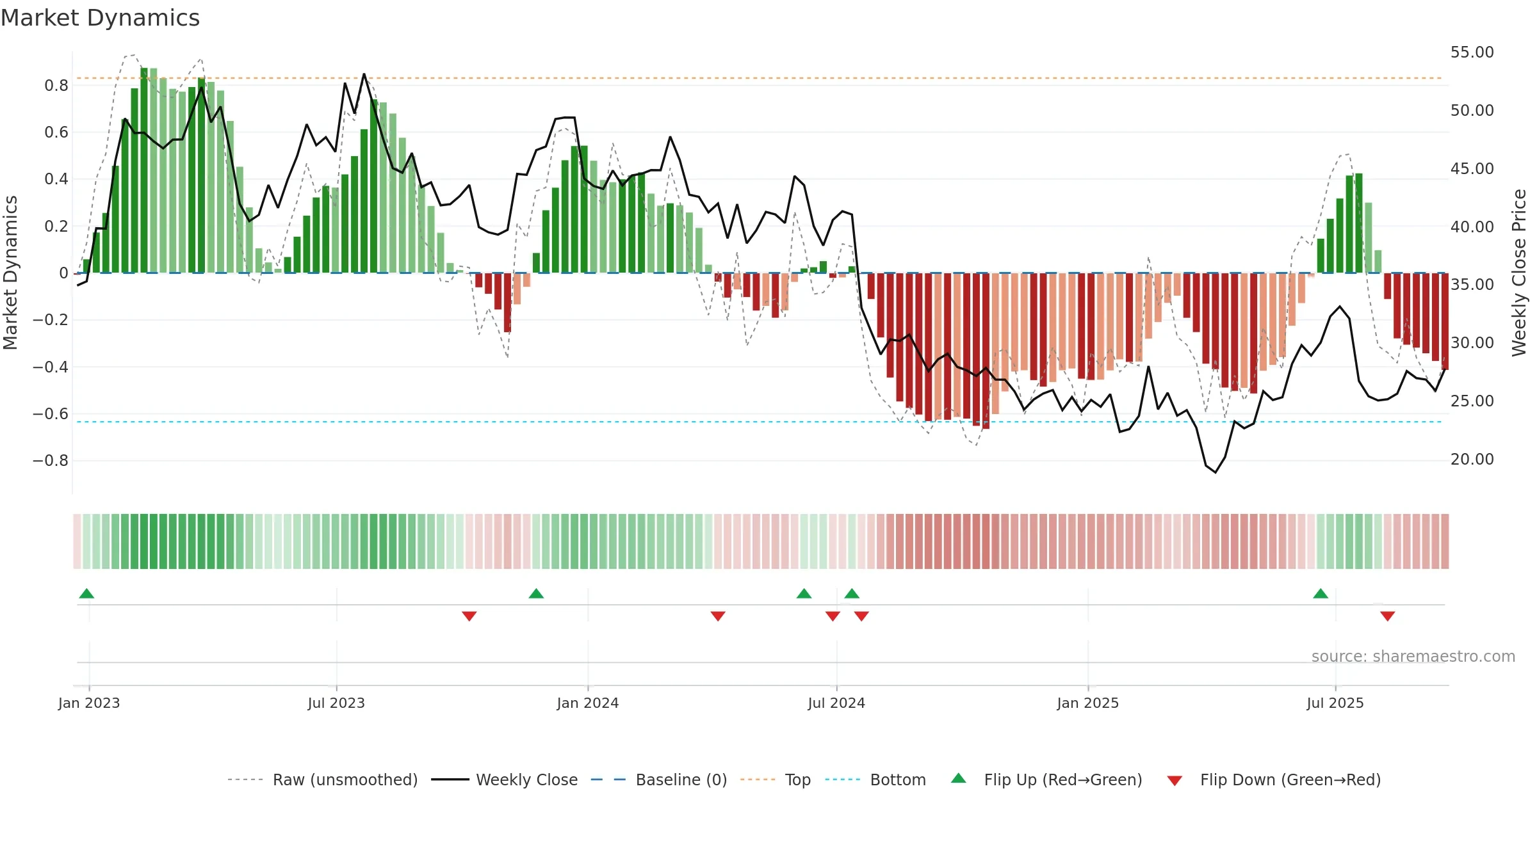Viewport: 1537px width, 864px height.
Task: Click the Market Dynamics chart title
Action: pos(100,18)
